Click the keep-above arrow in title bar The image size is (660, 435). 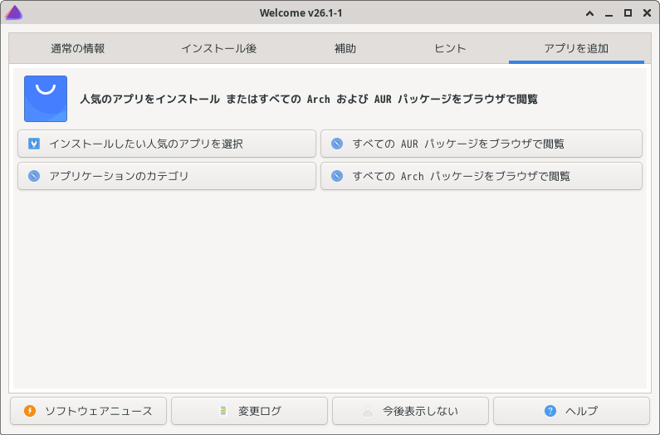point(589,13)
